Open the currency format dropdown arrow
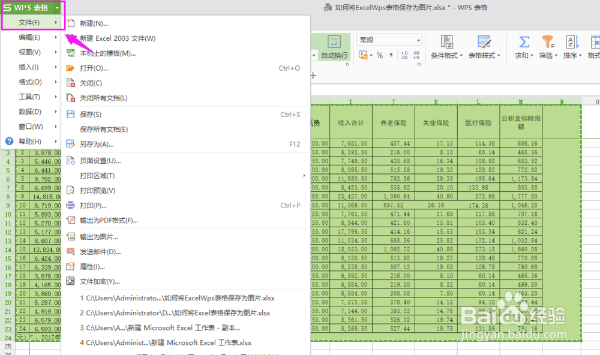This screenshot has width=600, height=355. click(371, 56)
